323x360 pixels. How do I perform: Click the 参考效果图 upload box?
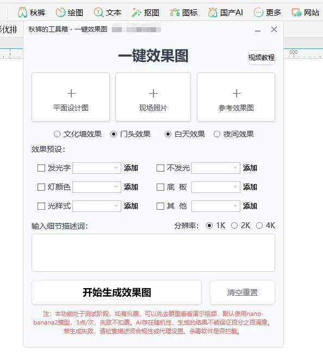(236, 97)
